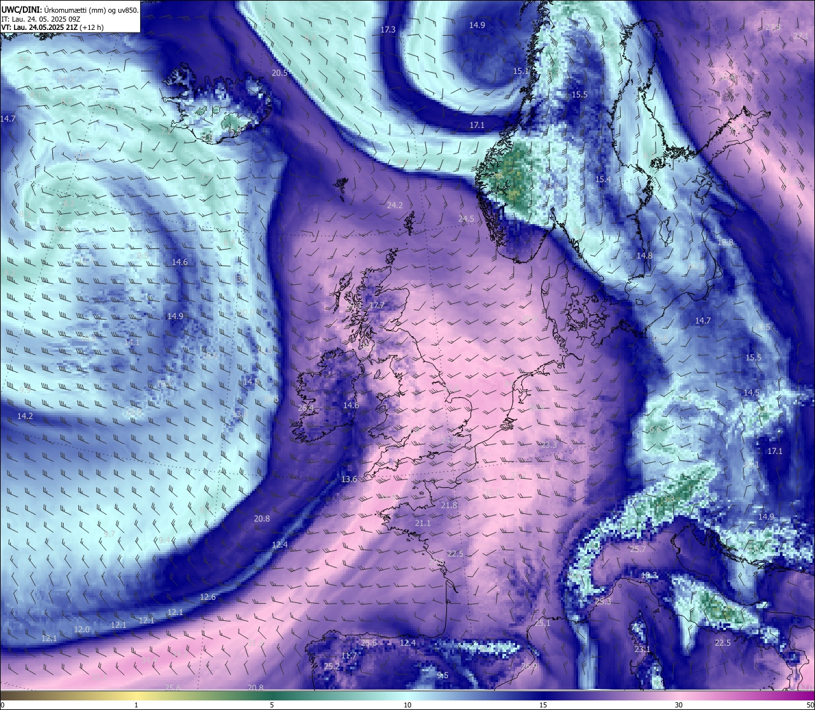Click the "13.6" value southwest of Wales
Viewport: 815px width, 710px height.
click(x=349, y=479)
